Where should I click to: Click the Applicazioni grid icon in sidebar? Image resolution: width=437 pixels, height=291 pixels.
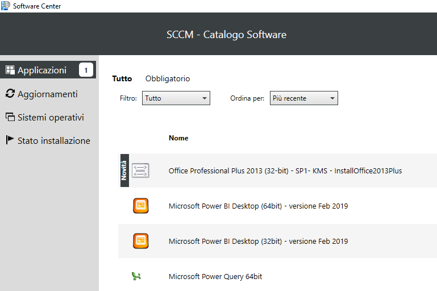pyautogui.click(x=10, y=70)
